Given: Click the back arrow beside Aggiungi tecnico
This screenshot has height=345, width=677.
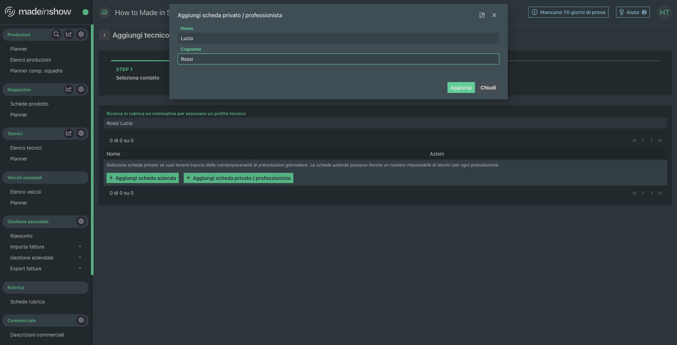Looking at the screenshot, I should pos(104,35).
